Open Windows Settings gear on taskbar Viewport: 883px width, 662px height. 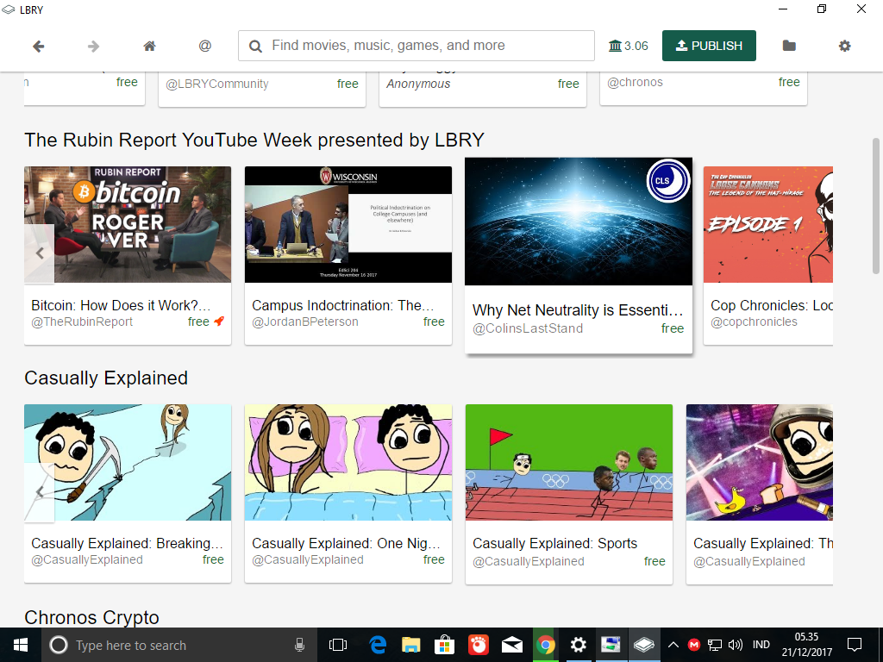click(x=579, y=645)
